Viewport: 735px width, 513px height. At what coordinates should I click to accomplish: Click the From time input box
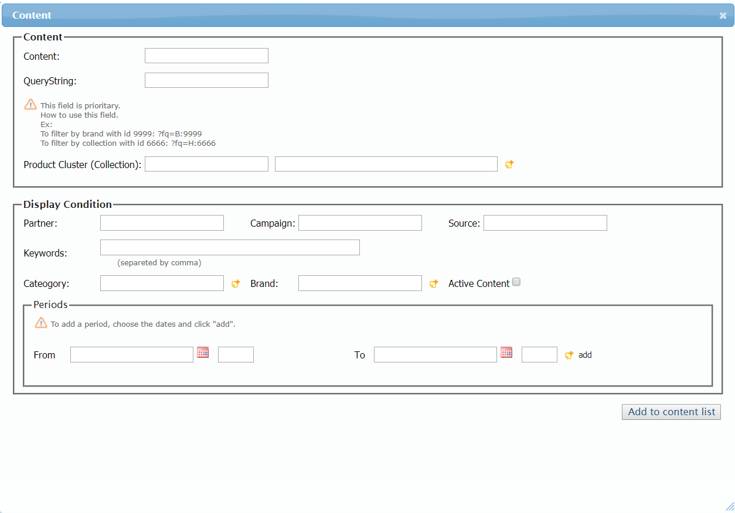(x=236, y=354)
